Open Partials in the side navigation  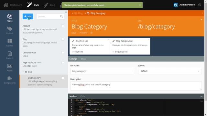10,30
